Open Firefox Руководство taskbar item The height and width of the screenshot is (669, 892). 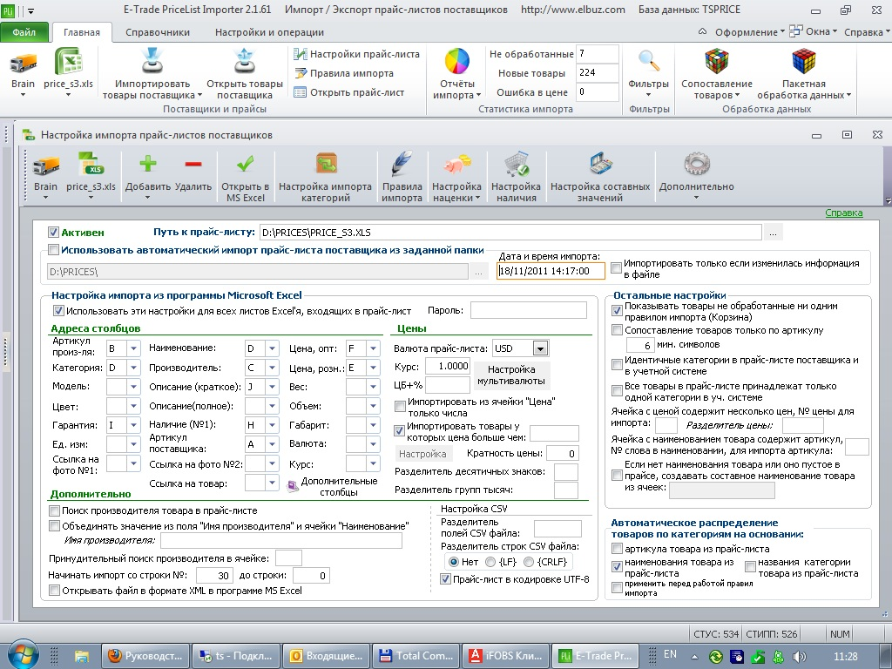[x=144, y=656]
